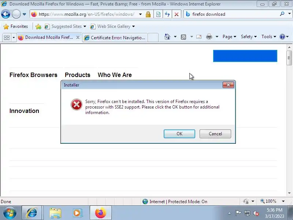
Task: Refresh the page with the refresh icon
Action: pos(167,14)
